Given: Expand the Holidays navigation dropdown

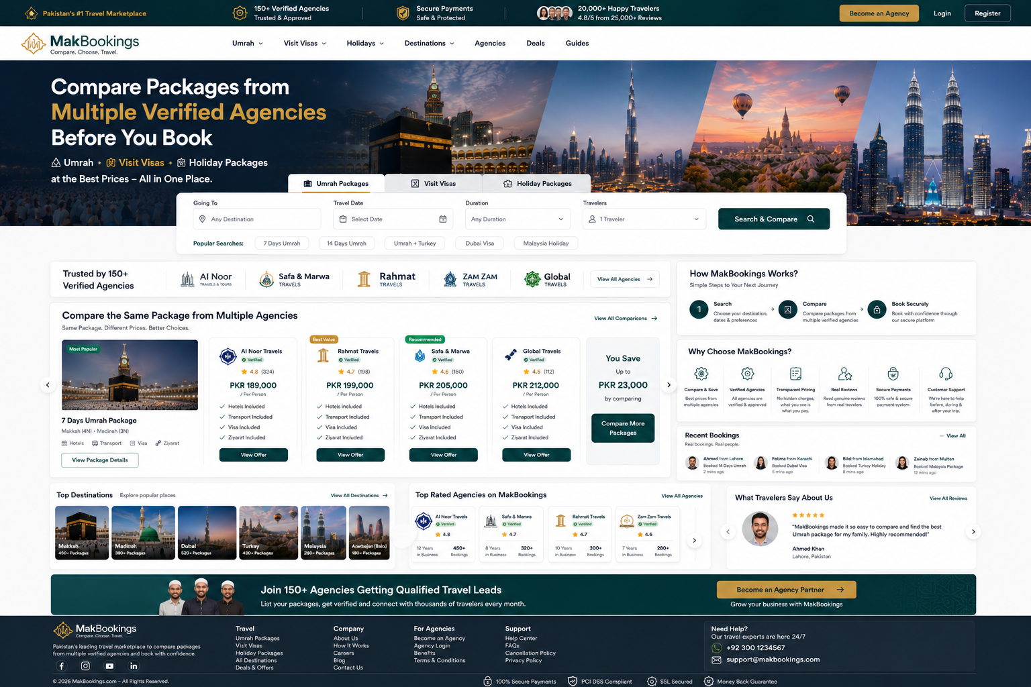Looking at the screenshot, I should pyautogui.click(x=365, y=44).
